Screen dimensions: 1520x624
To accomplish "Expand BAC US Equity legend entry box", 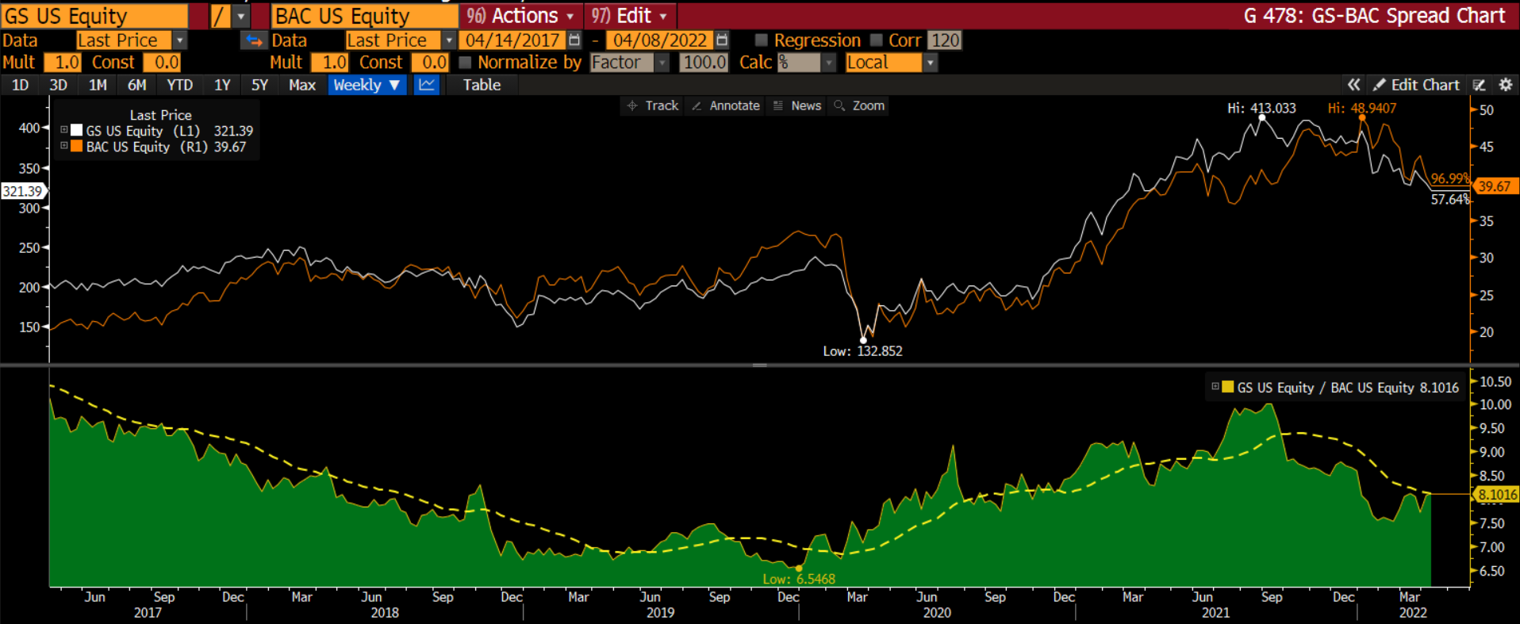I will click(64, 146).
